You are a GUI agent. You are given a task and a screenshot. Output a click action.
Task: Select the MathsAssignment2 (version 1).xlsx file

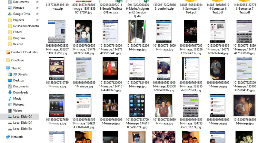click(x=137, y=10)
